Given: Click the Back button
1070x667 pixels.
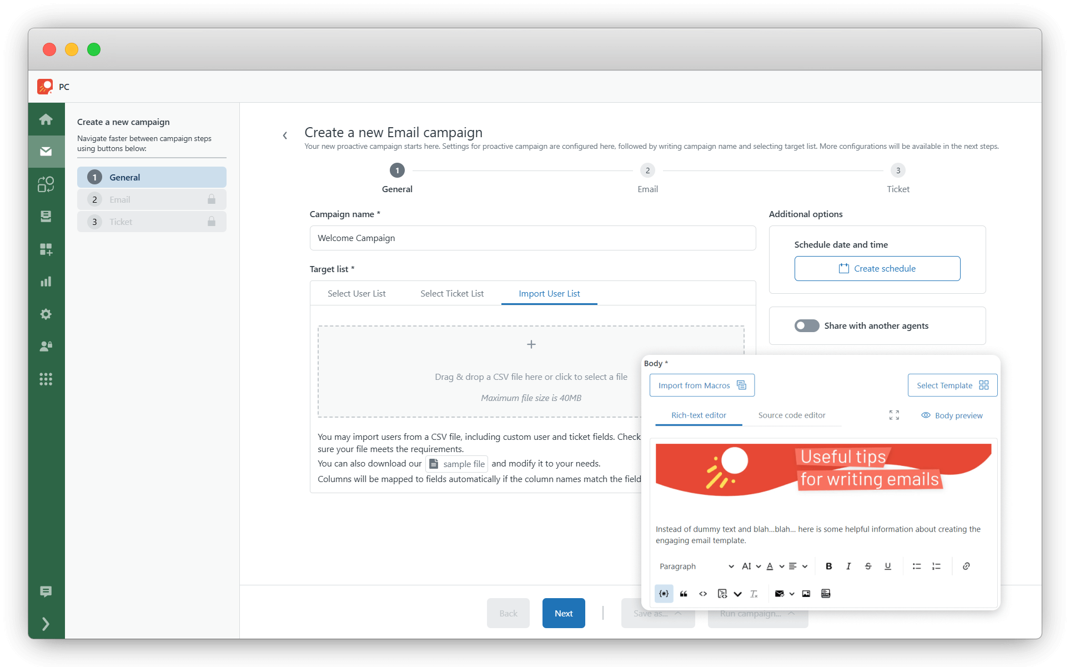Looking at the screenshot, I should tap(508, 613).
